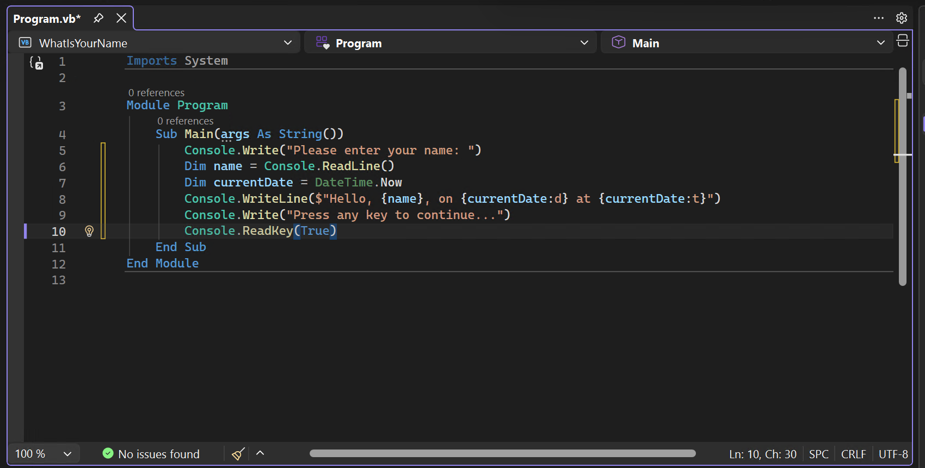Click the three-dot overflow menu icon
The width and height of the screenshot is (925, 468).
[879, 18]
